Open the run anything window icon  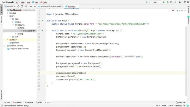pyautogui.click(x=185, y=2)
